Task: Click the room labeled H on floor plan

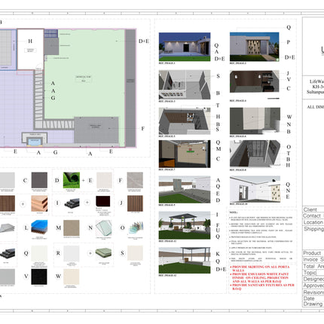Action: click(30, 49)
